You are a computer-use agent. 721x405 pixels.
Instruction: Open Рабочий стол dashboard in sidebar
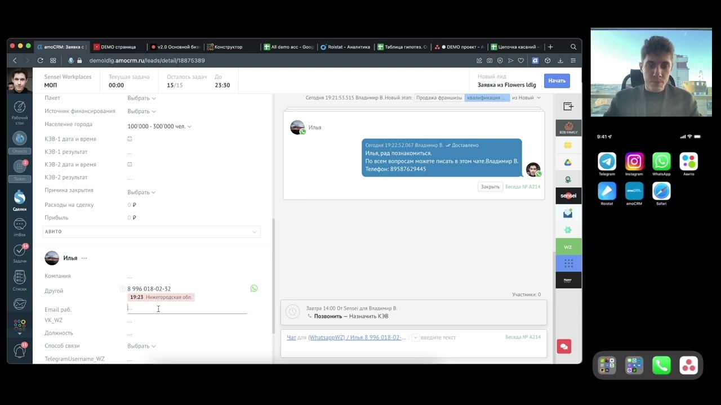[x=20, y=111]
